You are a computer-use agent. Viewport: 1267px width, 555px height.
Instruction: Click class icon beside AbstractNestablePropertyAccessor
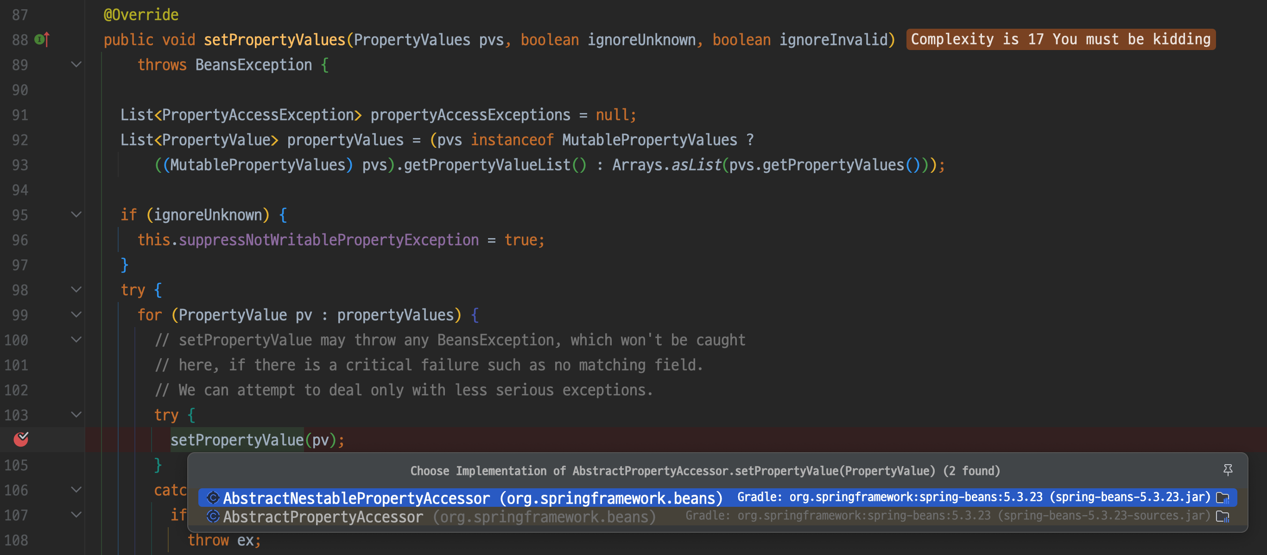[213, 498]
